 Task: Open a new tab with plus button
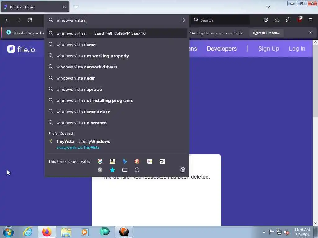pyautogui.click(x=76, y=7)
